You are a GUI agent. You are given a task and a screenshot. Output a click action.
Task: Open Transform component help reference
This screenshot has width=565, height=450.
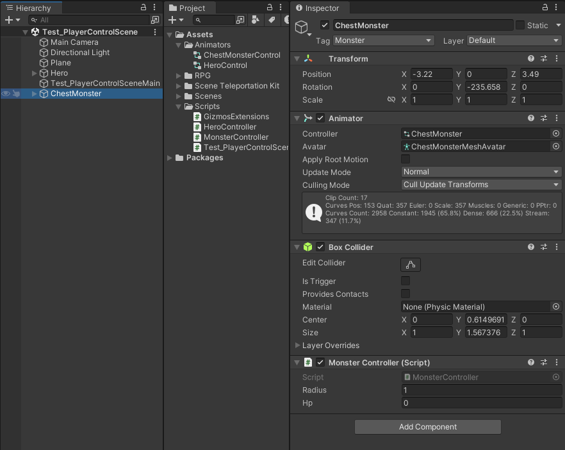[531, 58]
